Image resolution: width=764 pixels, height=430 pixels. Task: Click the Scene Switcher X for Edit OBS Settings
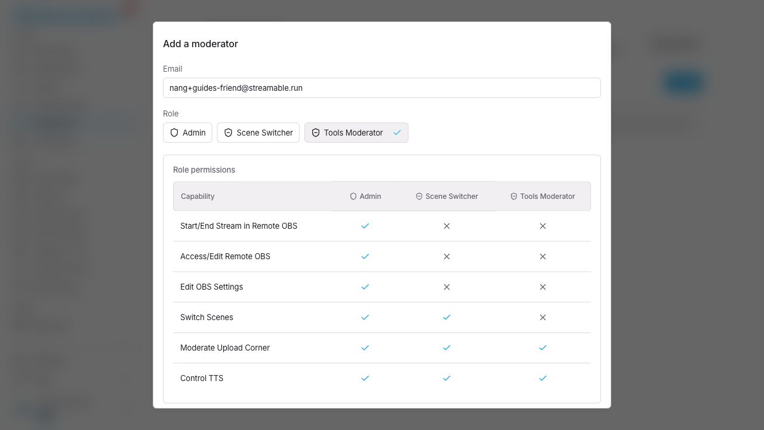446,287
